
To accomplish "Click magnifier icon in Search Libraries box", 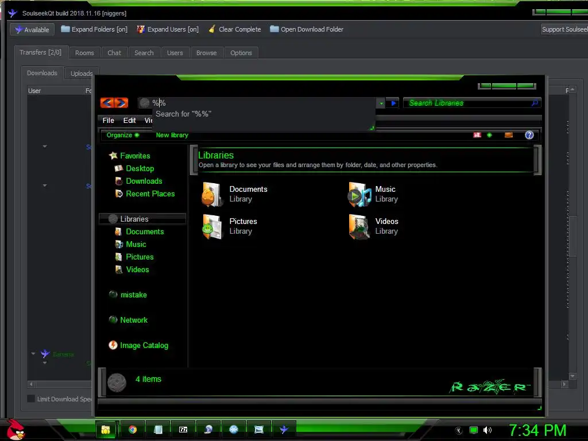I will pyautogui.click(x=535, y=103).
